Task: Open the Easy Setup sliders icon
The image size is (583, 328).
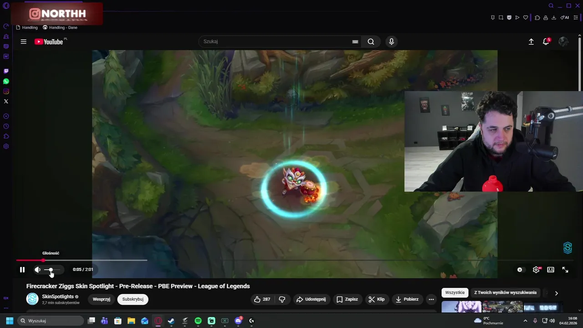Action: point(576,17)
